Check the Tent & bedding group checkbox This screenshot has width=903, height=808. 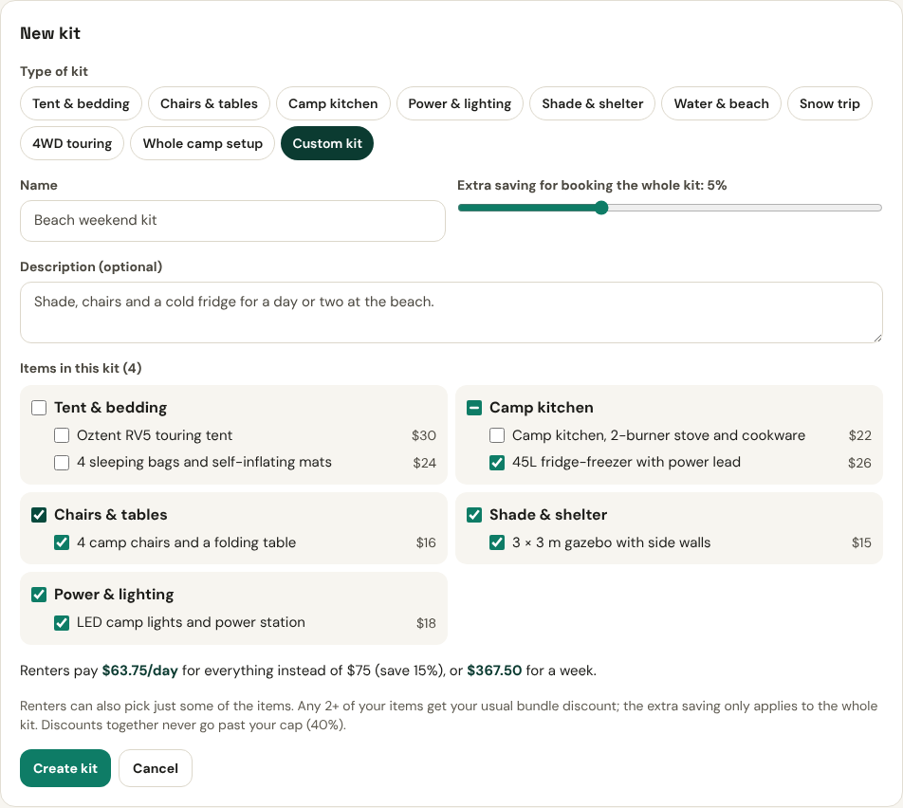39,408
